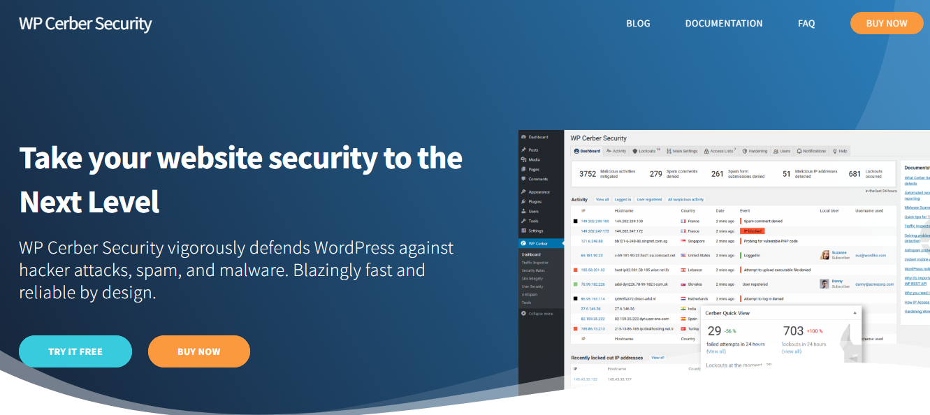Click the WP Cerber shield icon in sidebar
Screen dimensions: 930x415
523,243
